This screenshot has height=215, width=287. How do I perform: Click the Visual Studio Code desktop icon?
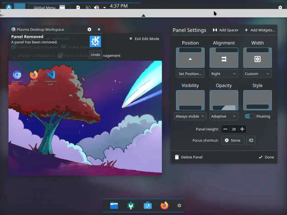tap(51, 78)
